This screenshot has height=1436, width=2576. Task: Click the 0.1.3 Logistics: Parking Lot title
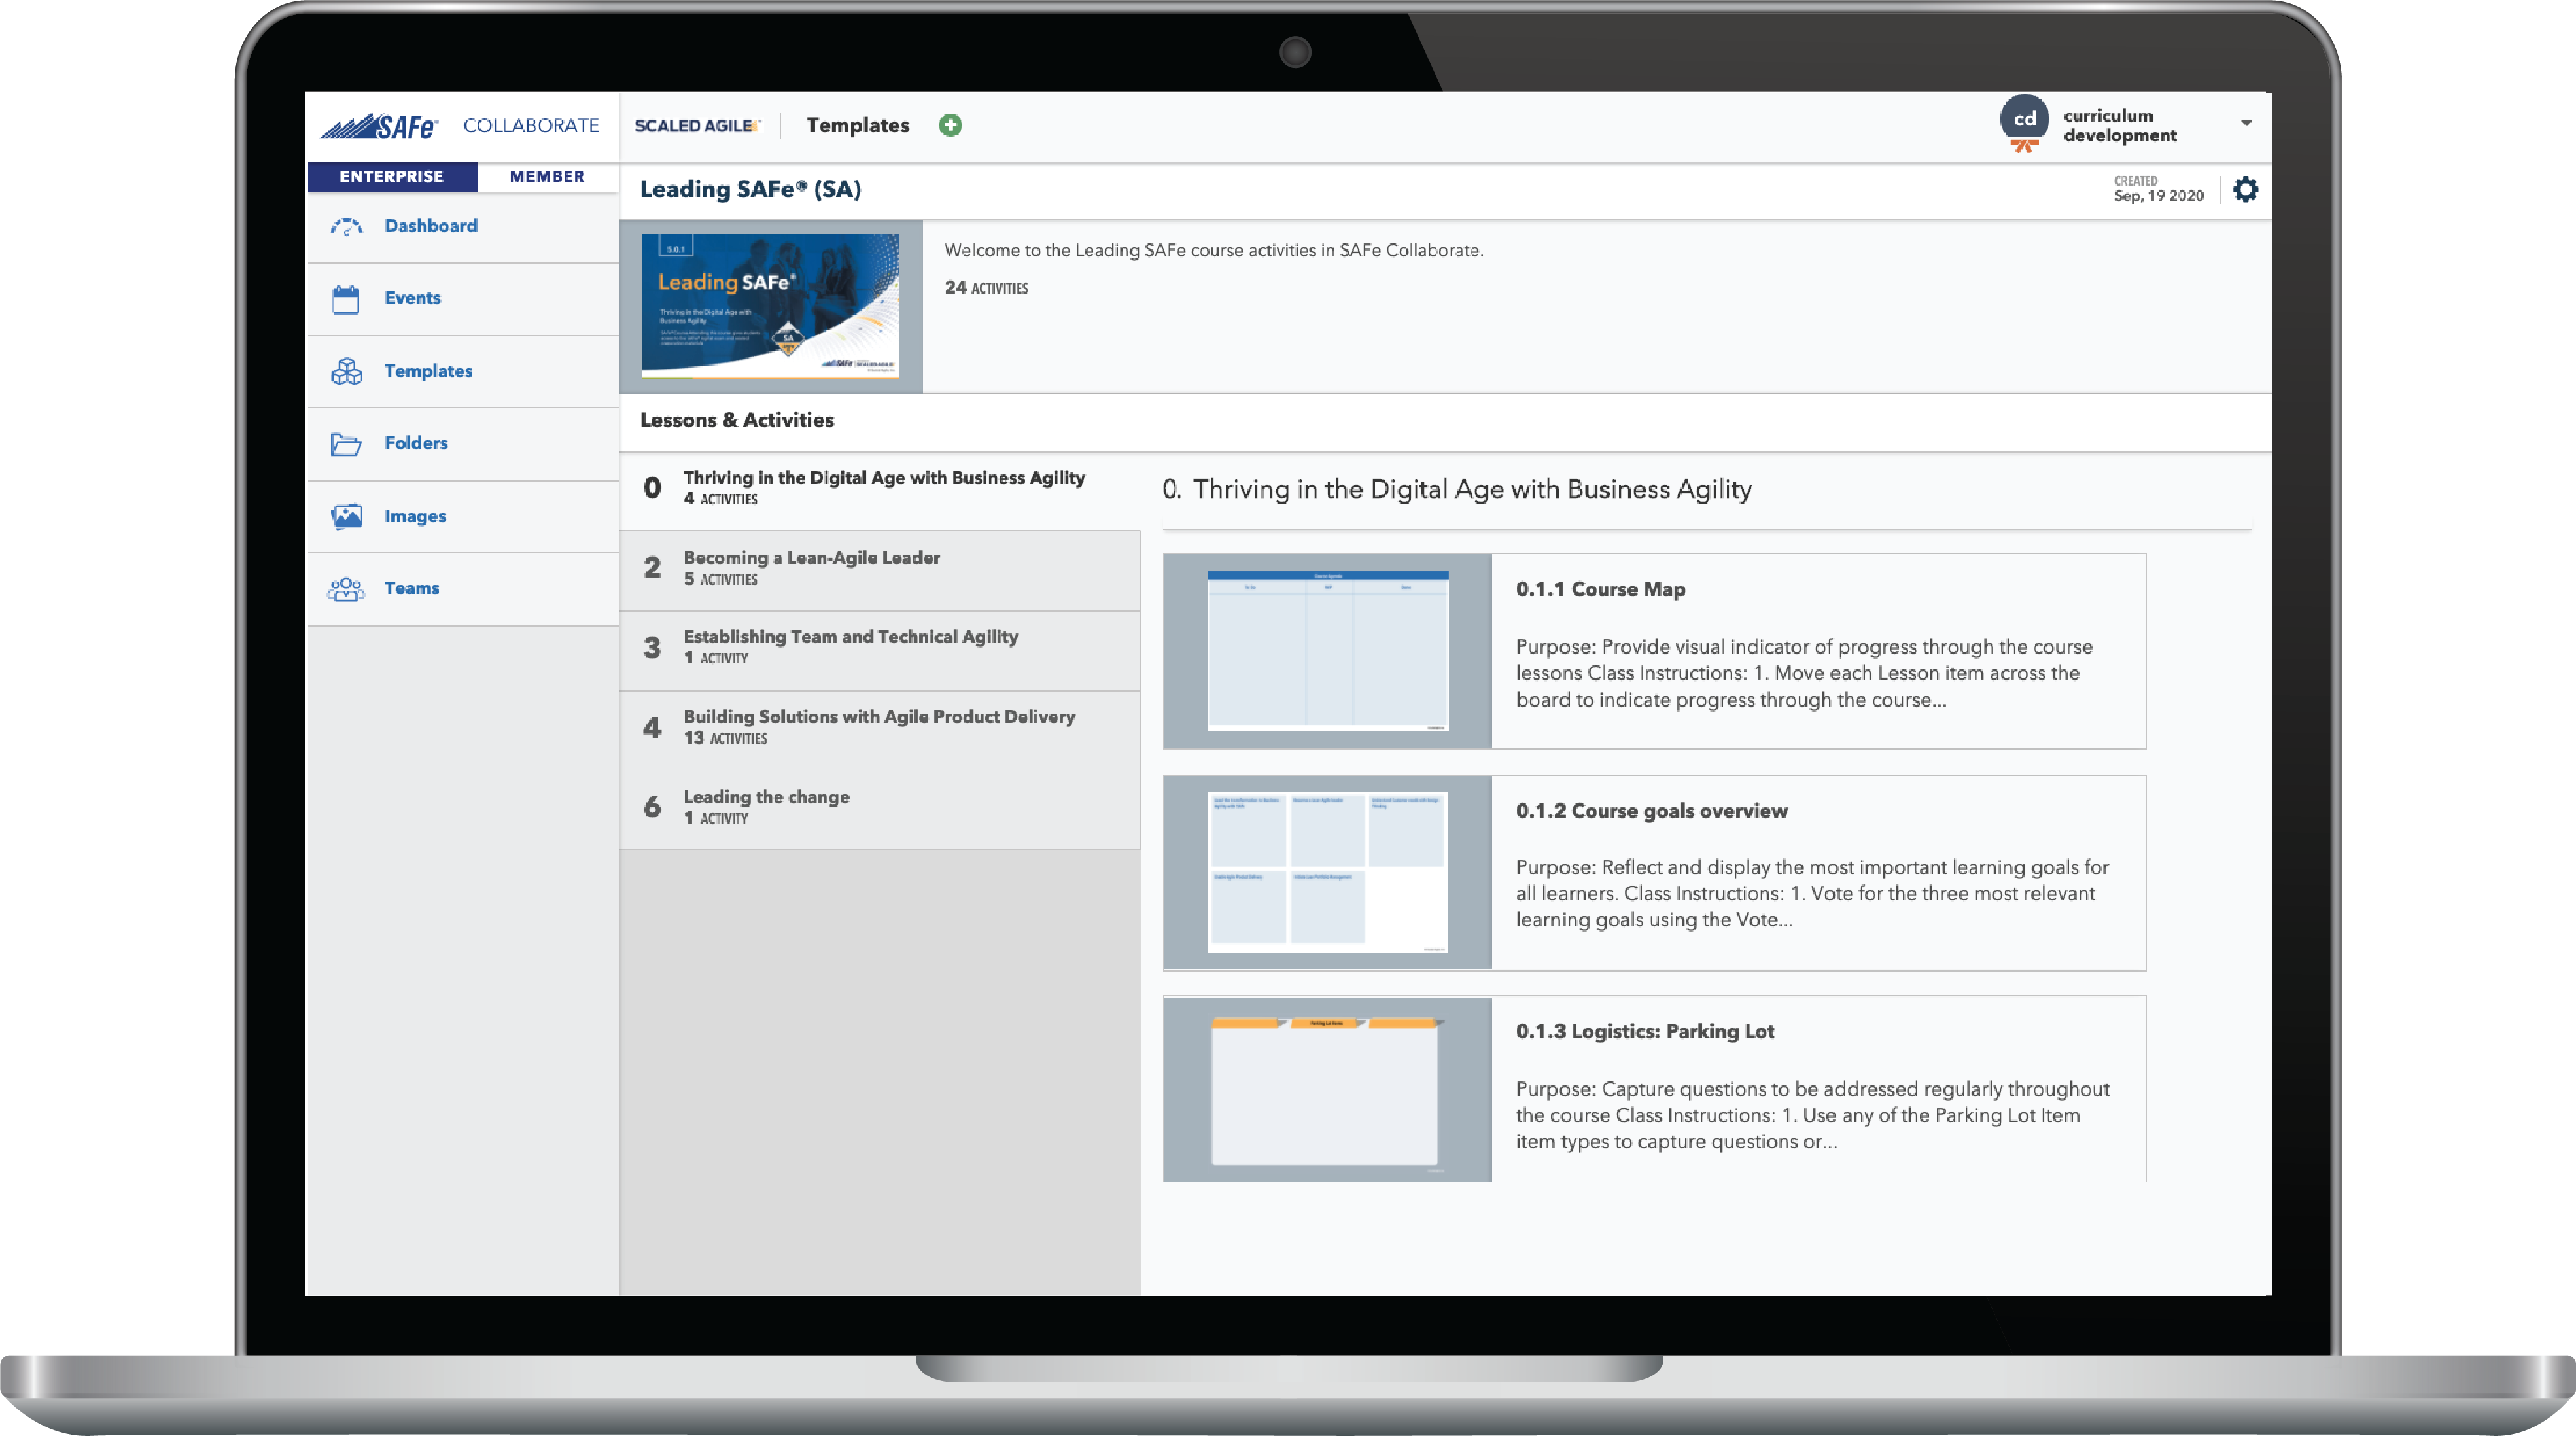click(1645, 1031)
